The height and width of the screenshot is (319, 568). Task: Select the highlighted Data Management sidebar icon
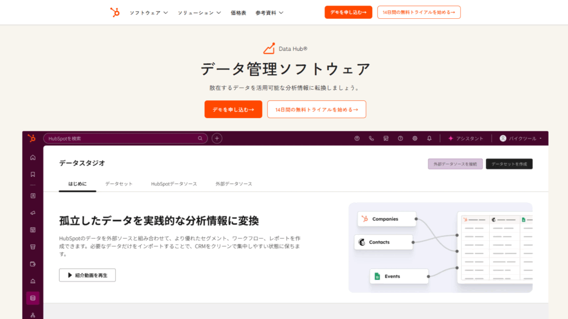(33, 298)
